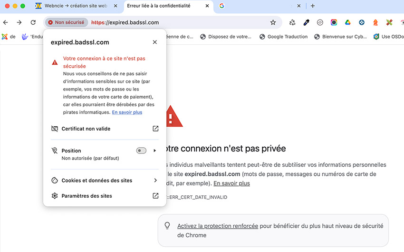Open the Google Traduction bookmark

pos(283,37)
